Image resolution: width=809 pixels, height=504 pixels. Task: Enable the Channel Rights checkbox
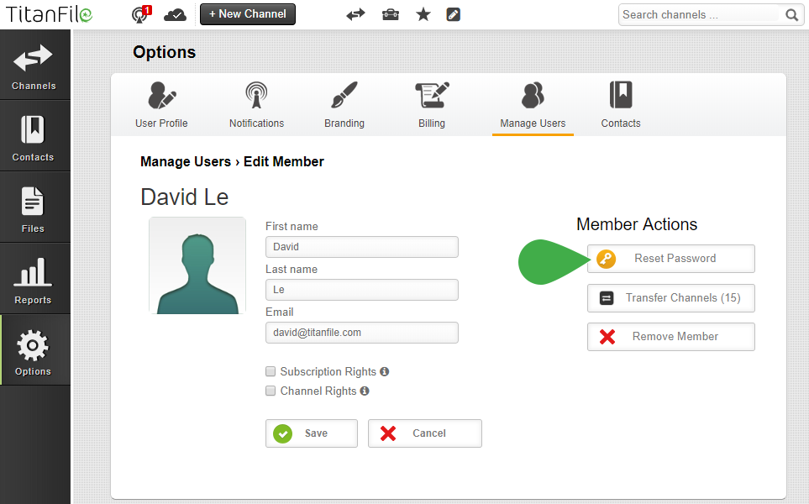271,391
